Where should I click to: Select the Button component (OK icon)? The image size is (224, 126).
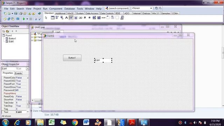coord(80,18)
